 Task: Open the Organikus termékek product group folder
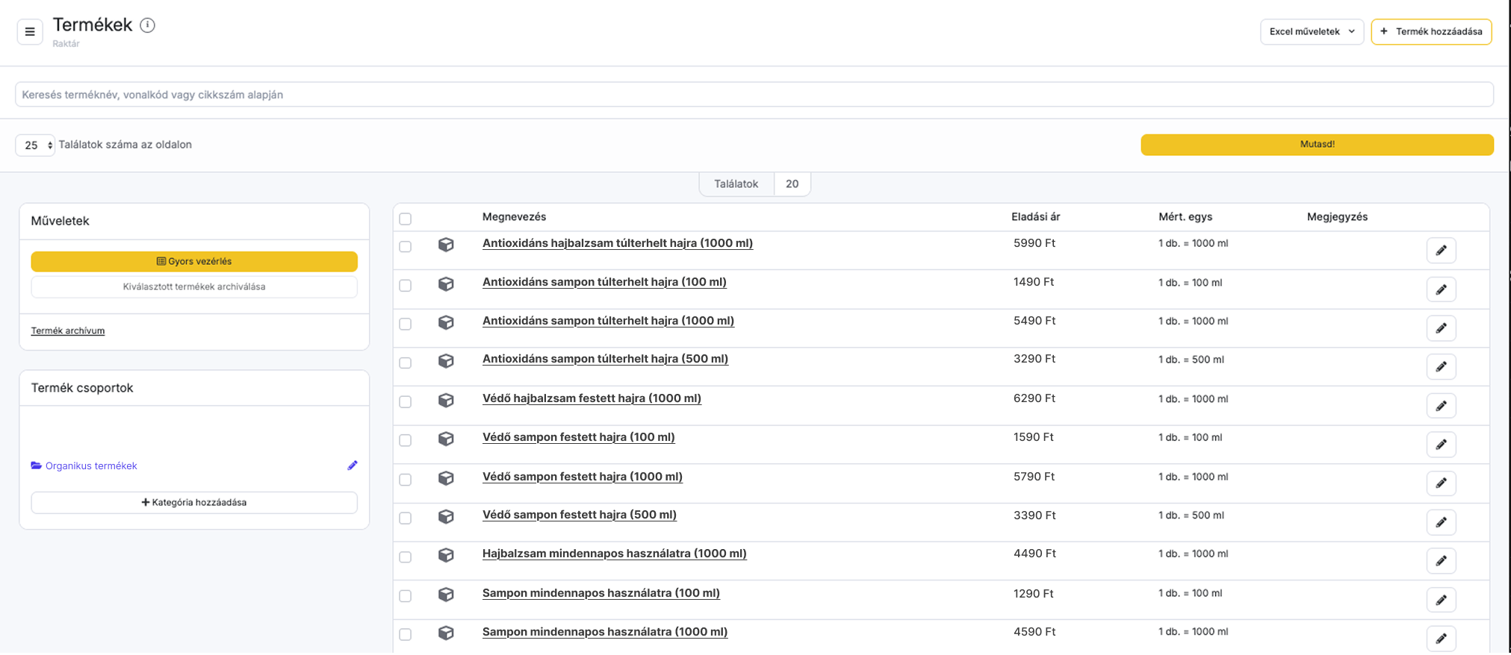point(90,466)
